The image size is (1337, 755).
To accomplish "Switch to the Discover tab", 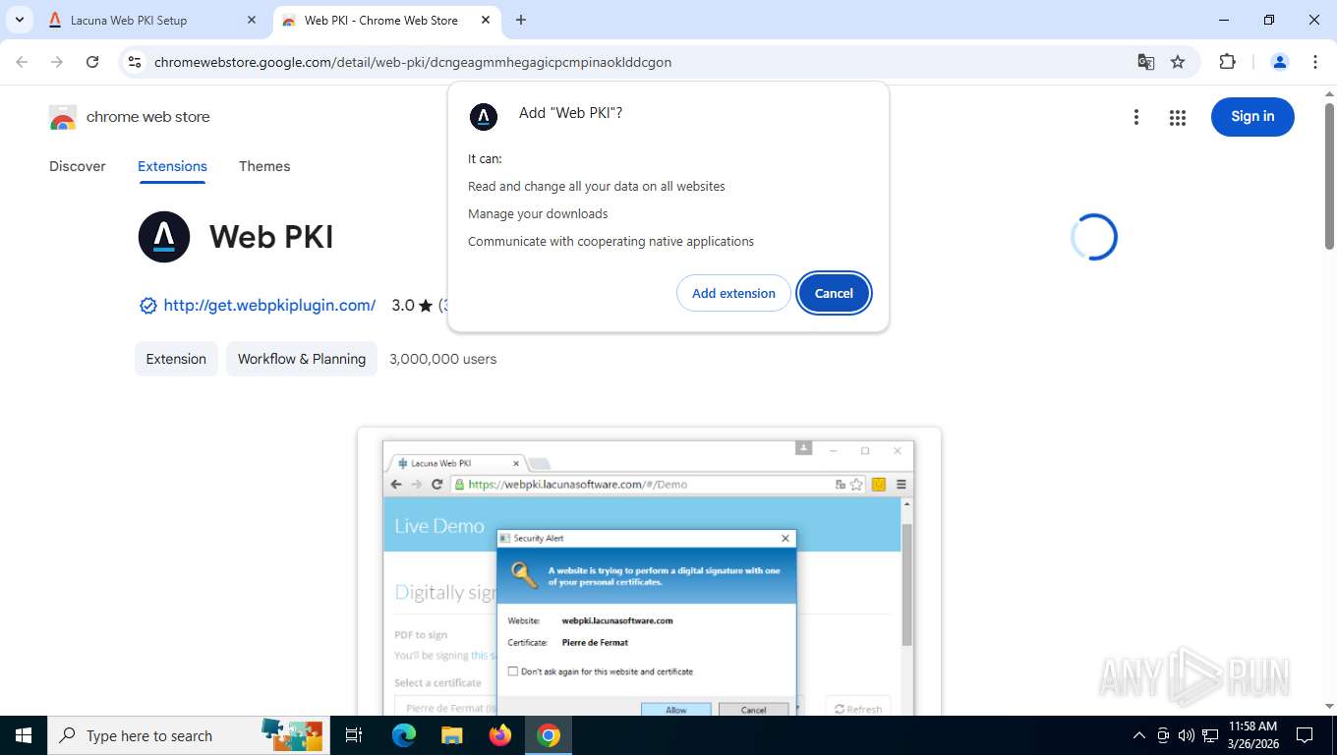I will click(x=78, y=166).
